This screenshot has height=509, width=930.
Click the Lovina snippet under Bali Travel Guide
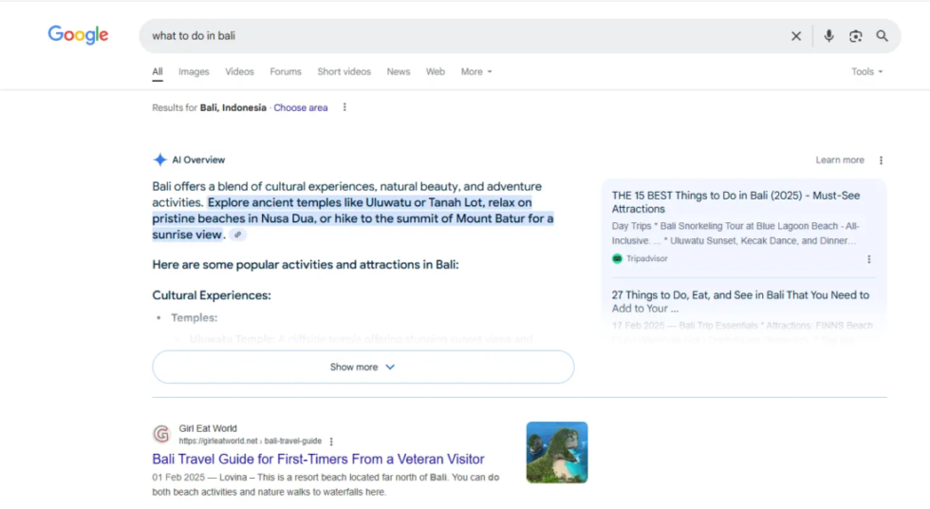coord(325,484)
